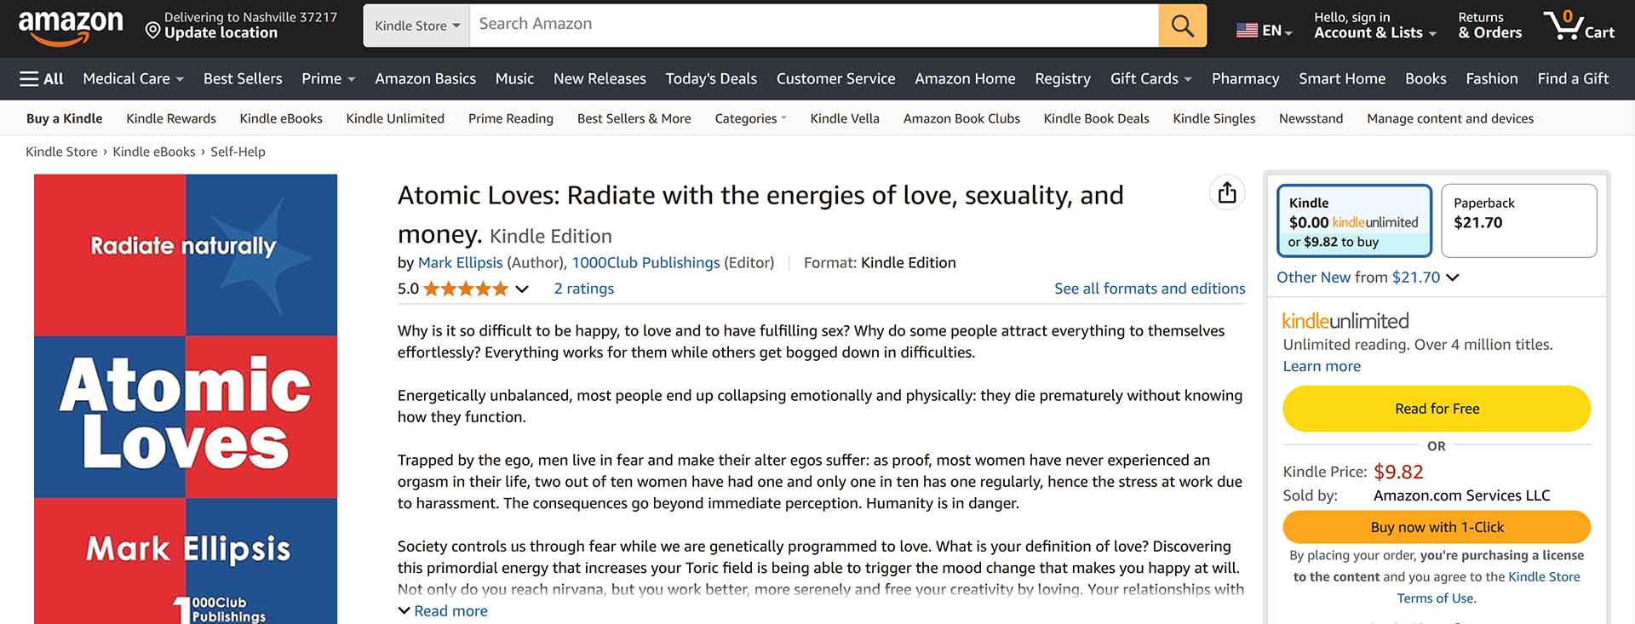
Task: Open Amazon Book Clubs tab
Action: tap(961, 118)
